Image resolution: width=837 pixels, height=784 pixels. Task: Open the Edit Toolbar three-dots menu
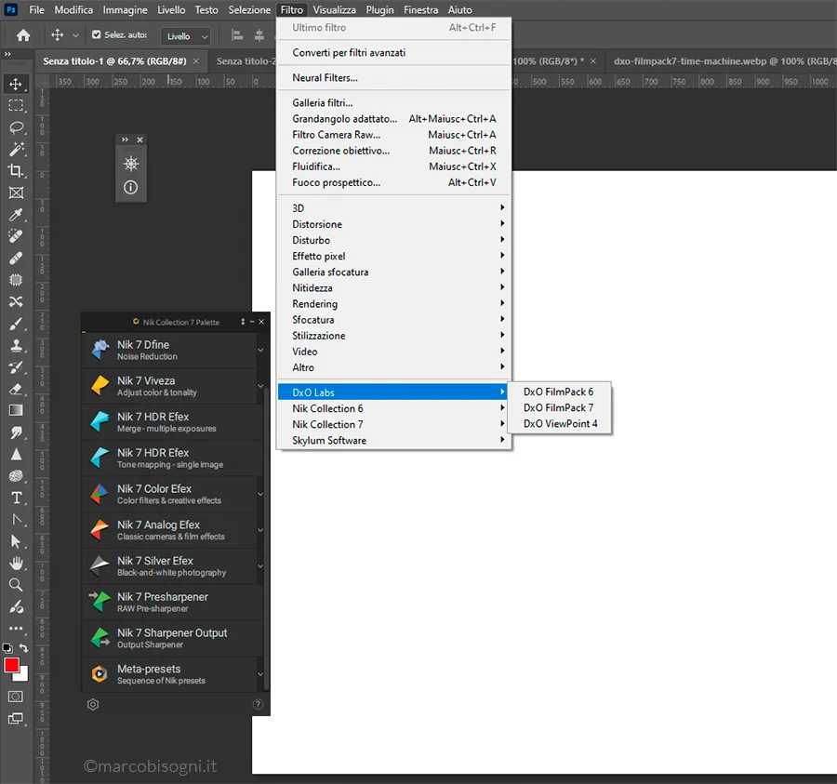click(x=16, y=628)
